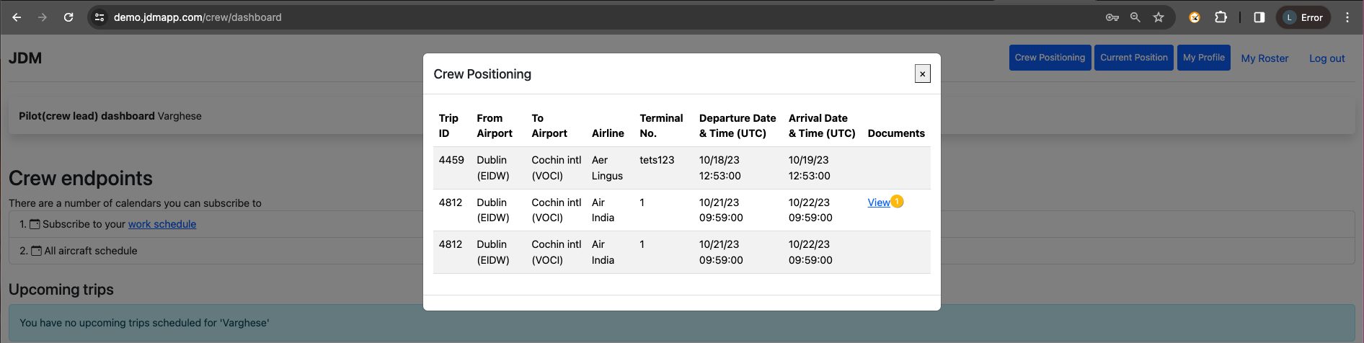1364x343 pixels.
Task: Open the profile chip labeled Error
Action: 1303,17
